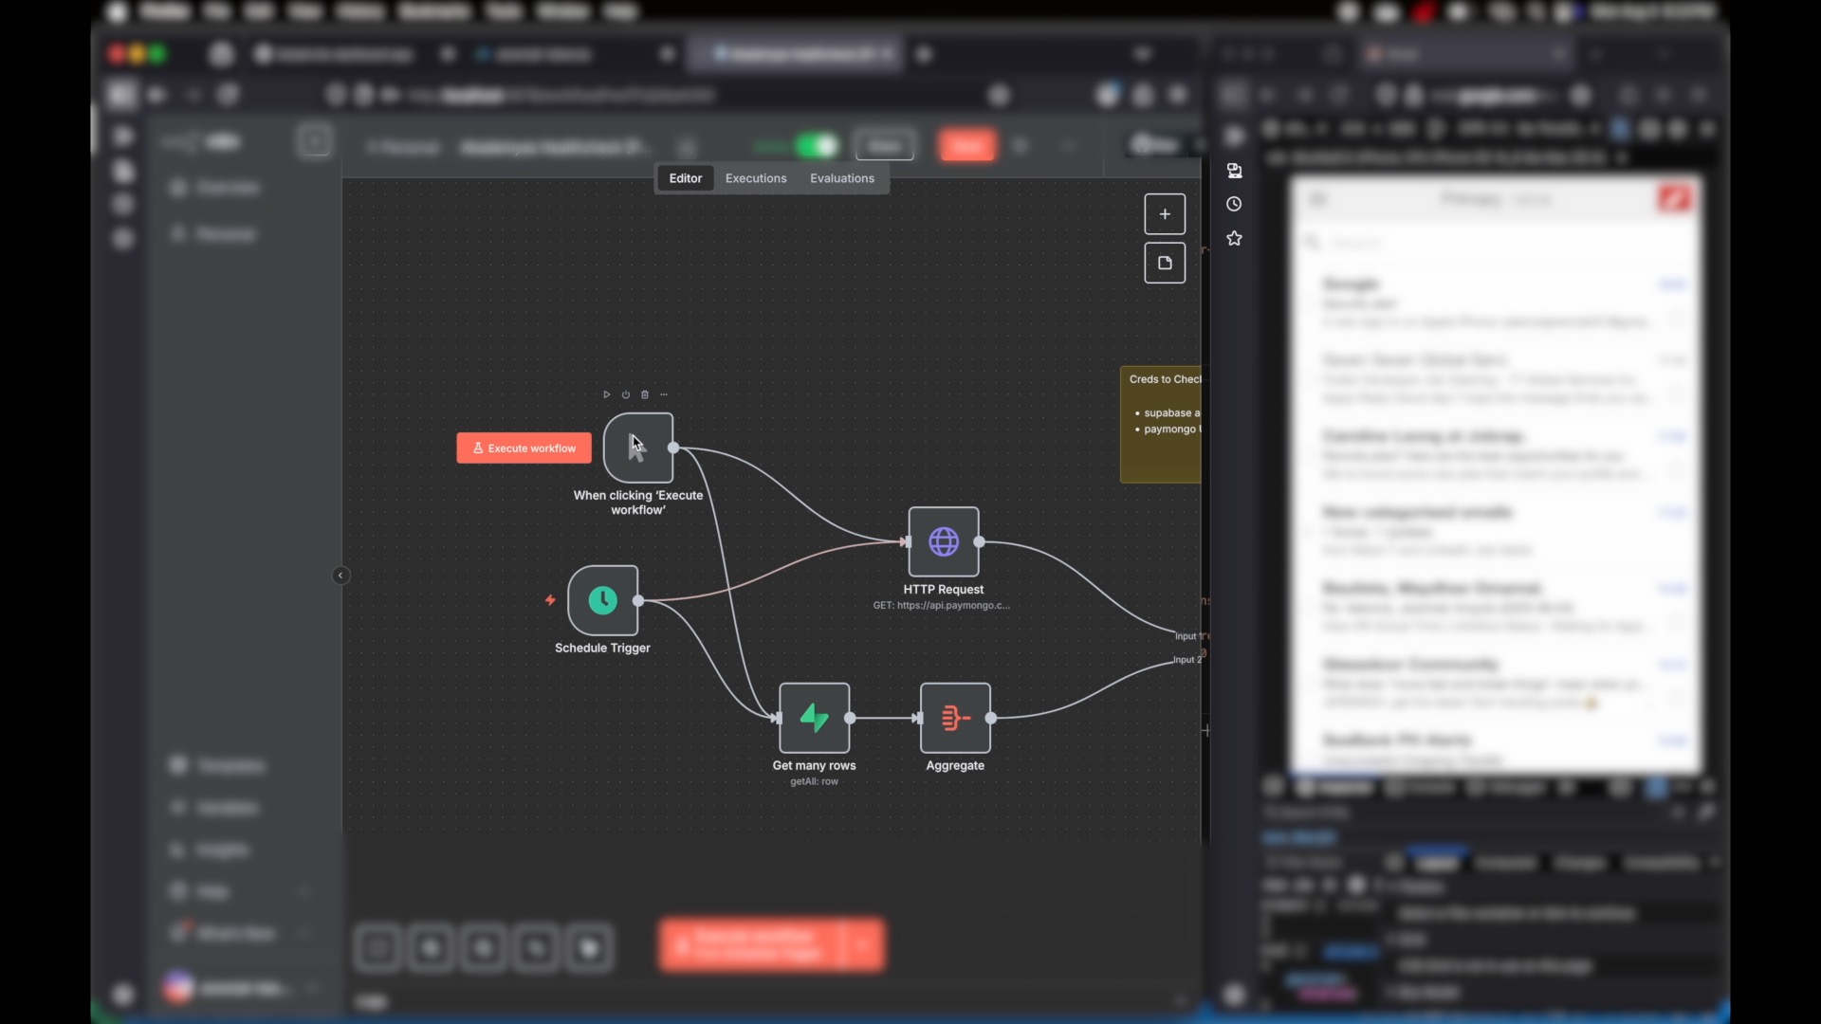Select the Schedule Trigger node
Screen dimensions: 1821x1024
point(602,600)
